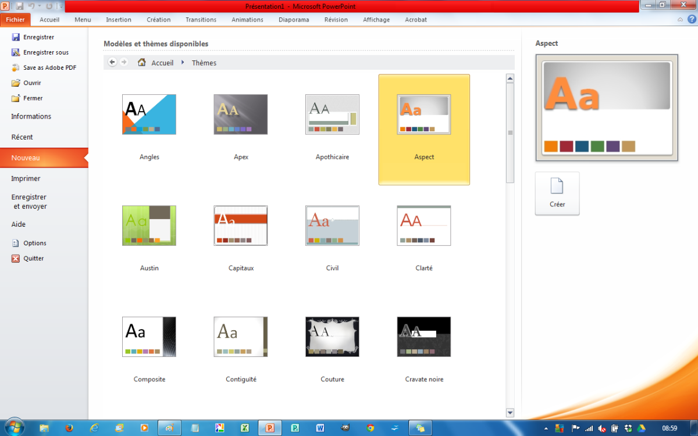Image resolution: width=698 pixels, height=436 pixels.
Task: Click the themes list scroll up arrow
Action: [x=510, y=78]
